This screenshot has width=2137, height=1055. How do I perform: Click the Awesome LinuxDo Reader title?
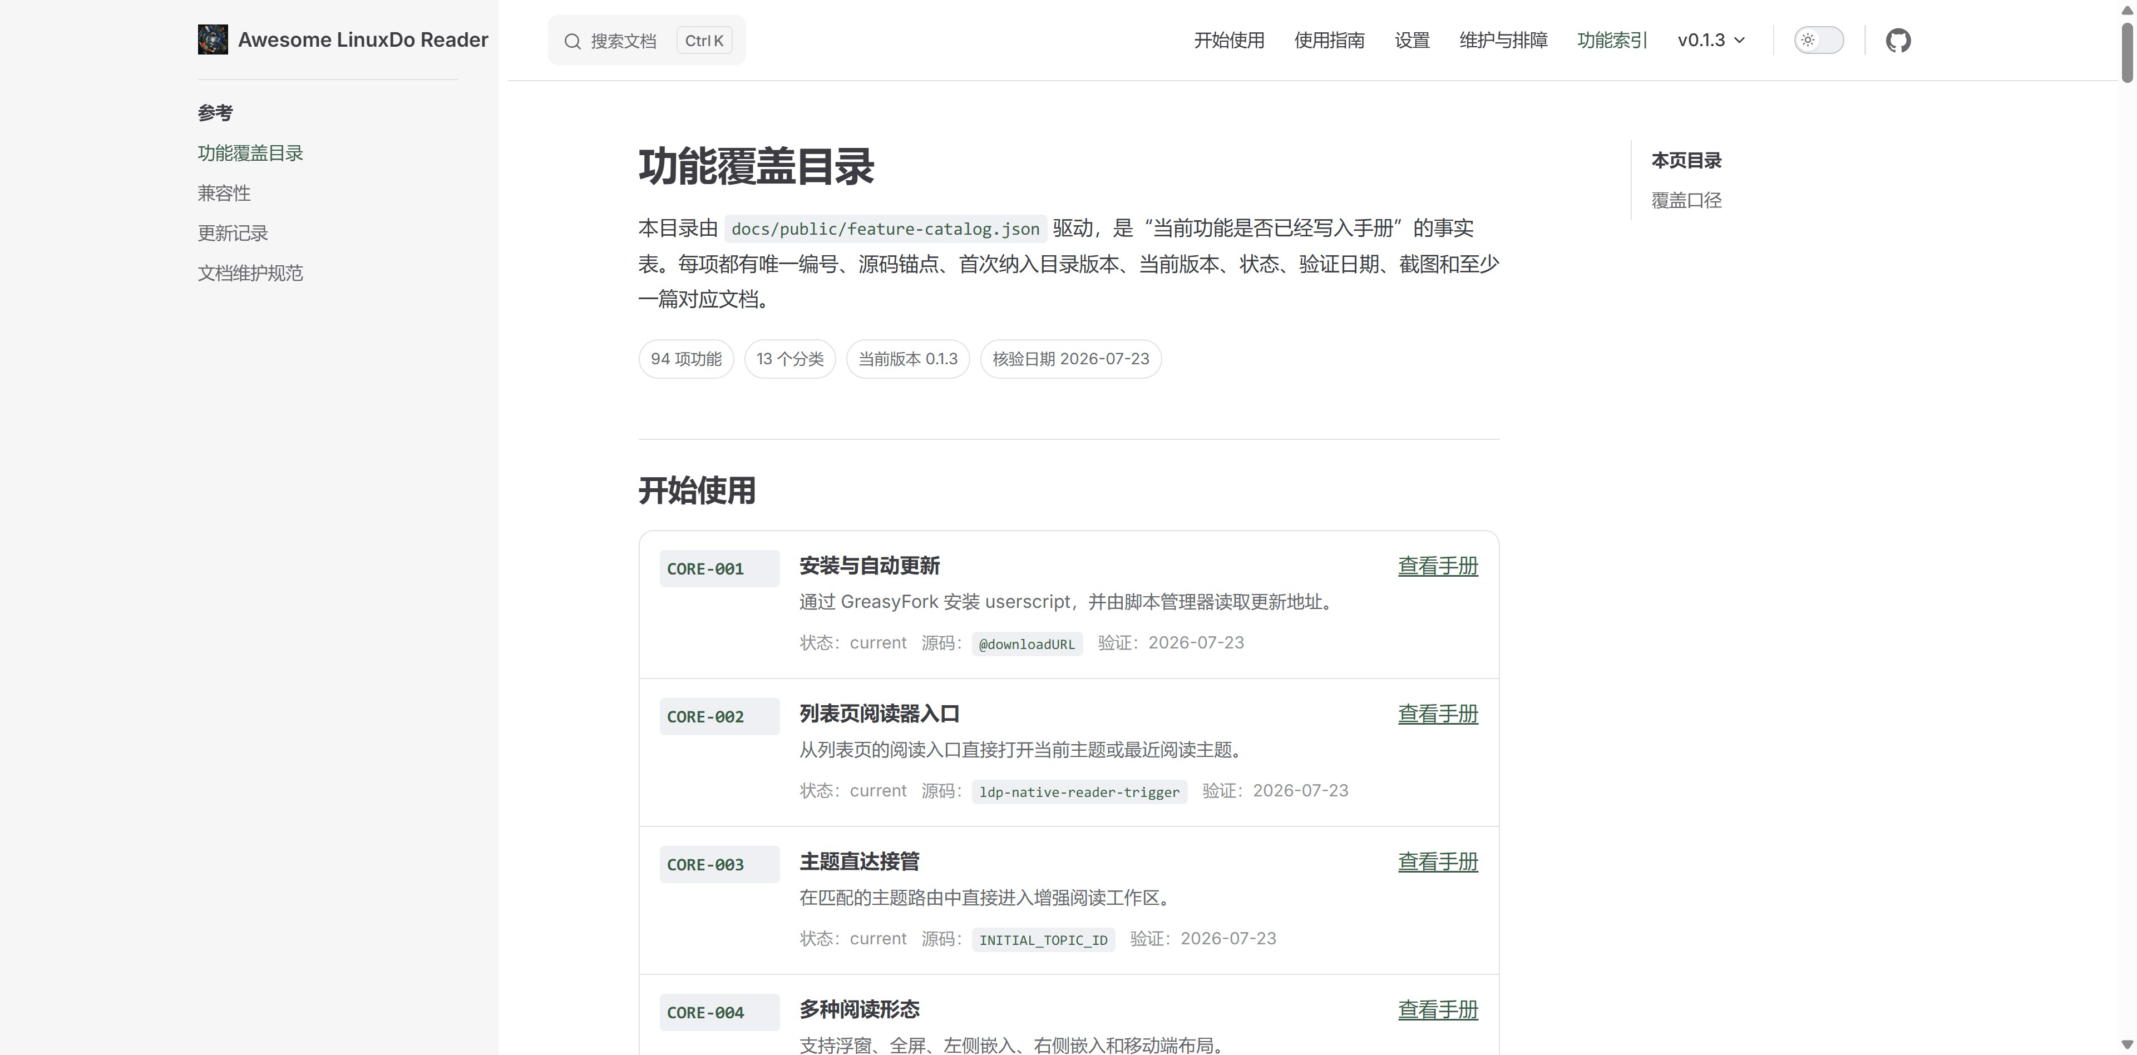coord(363,40)
